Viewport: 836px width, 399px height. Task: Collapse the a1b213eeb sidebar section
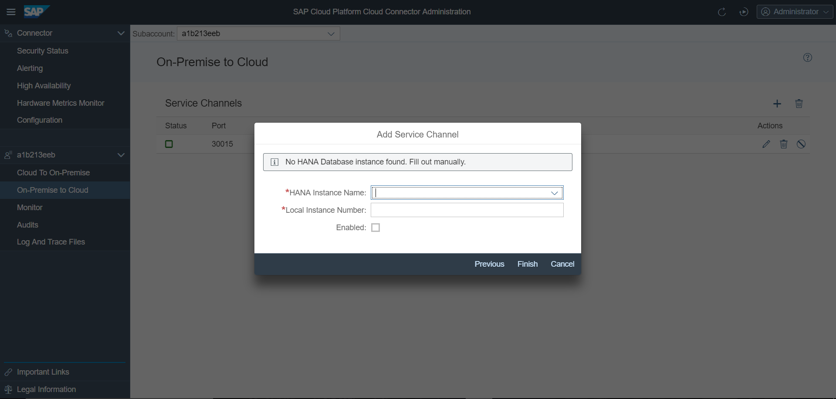click(121, 155)
